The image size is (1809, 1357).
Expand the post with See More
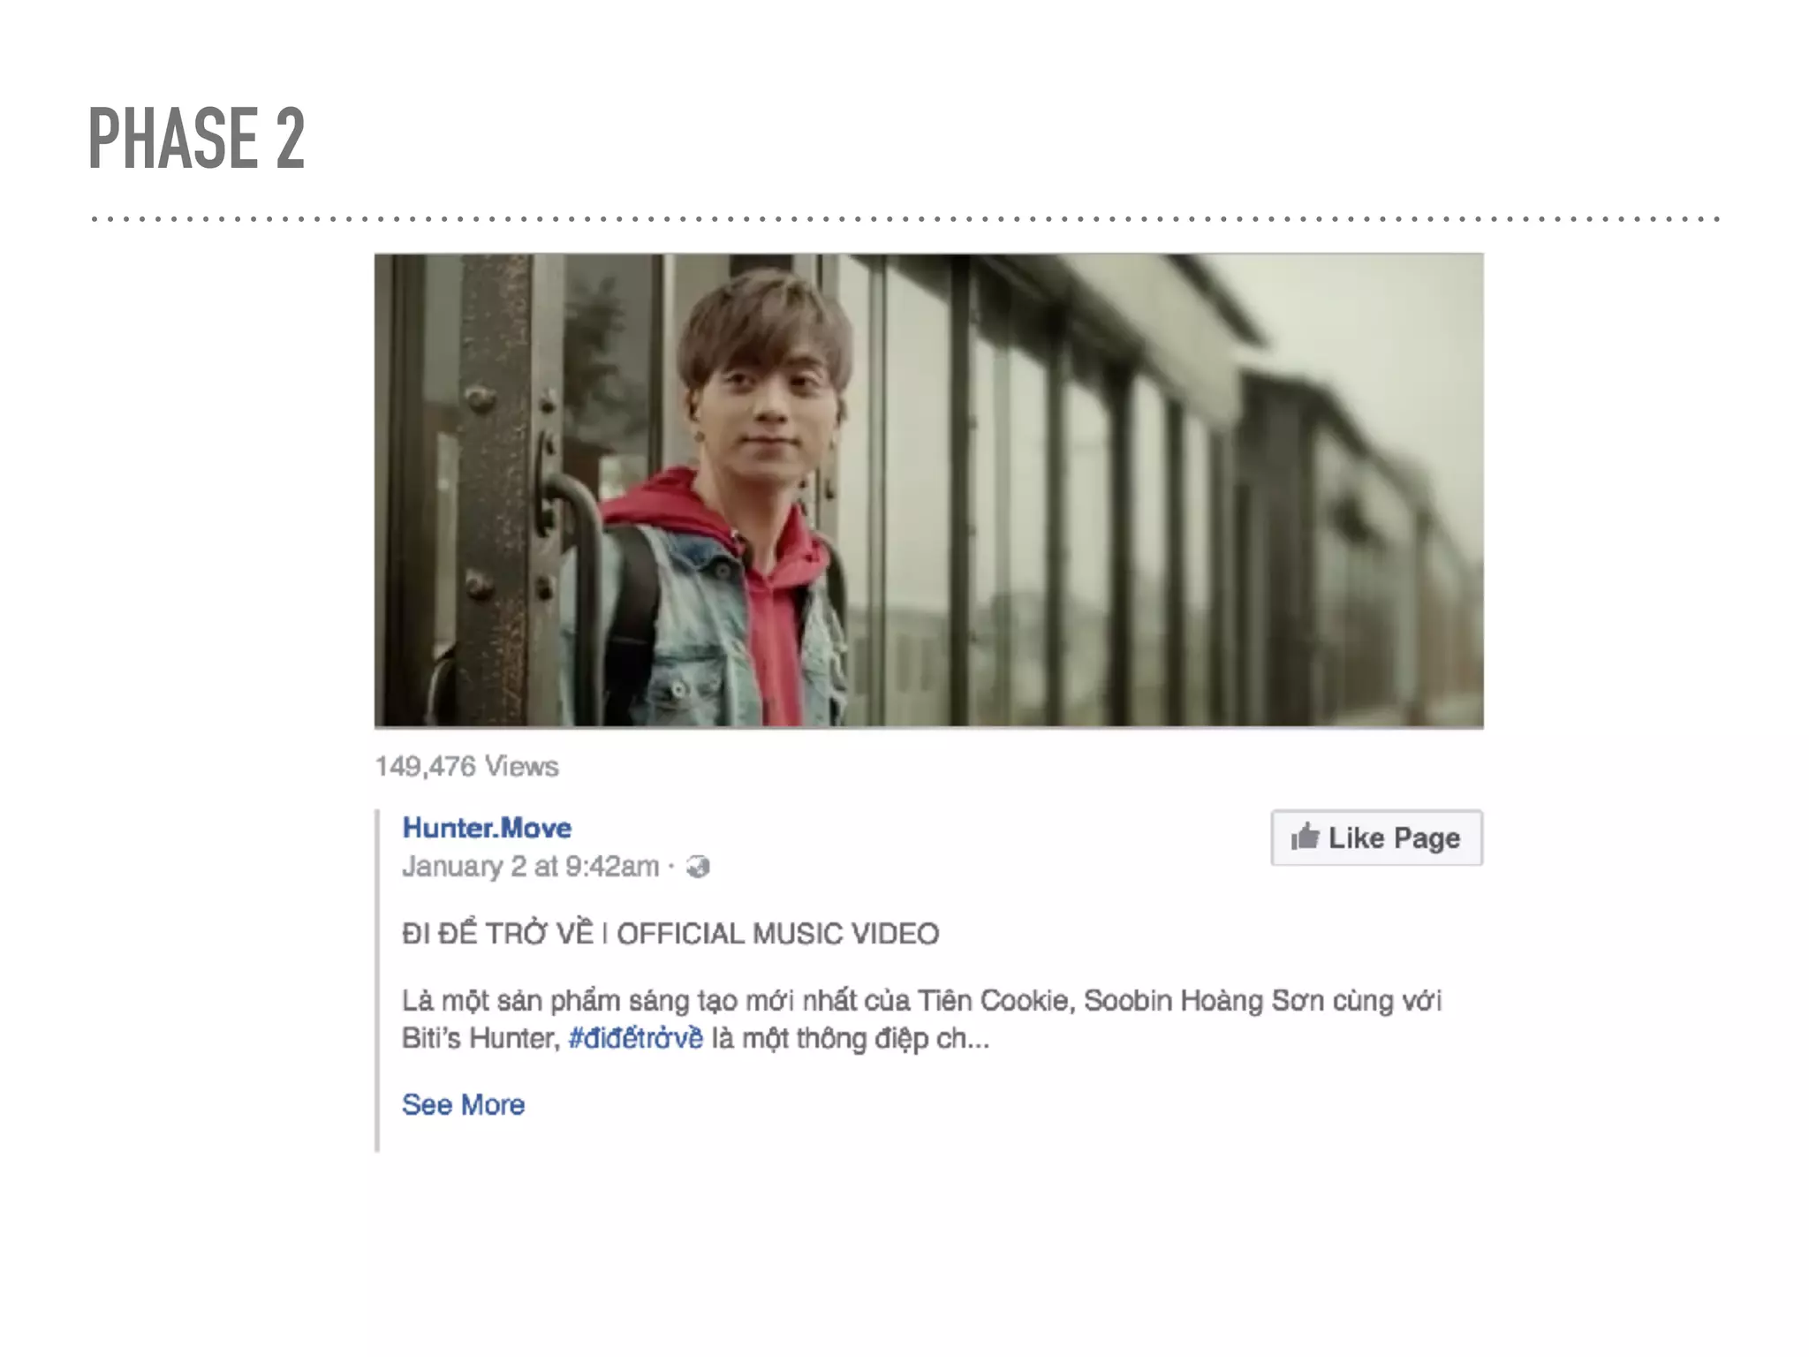pyautogui.click(x=463, y=1104)
